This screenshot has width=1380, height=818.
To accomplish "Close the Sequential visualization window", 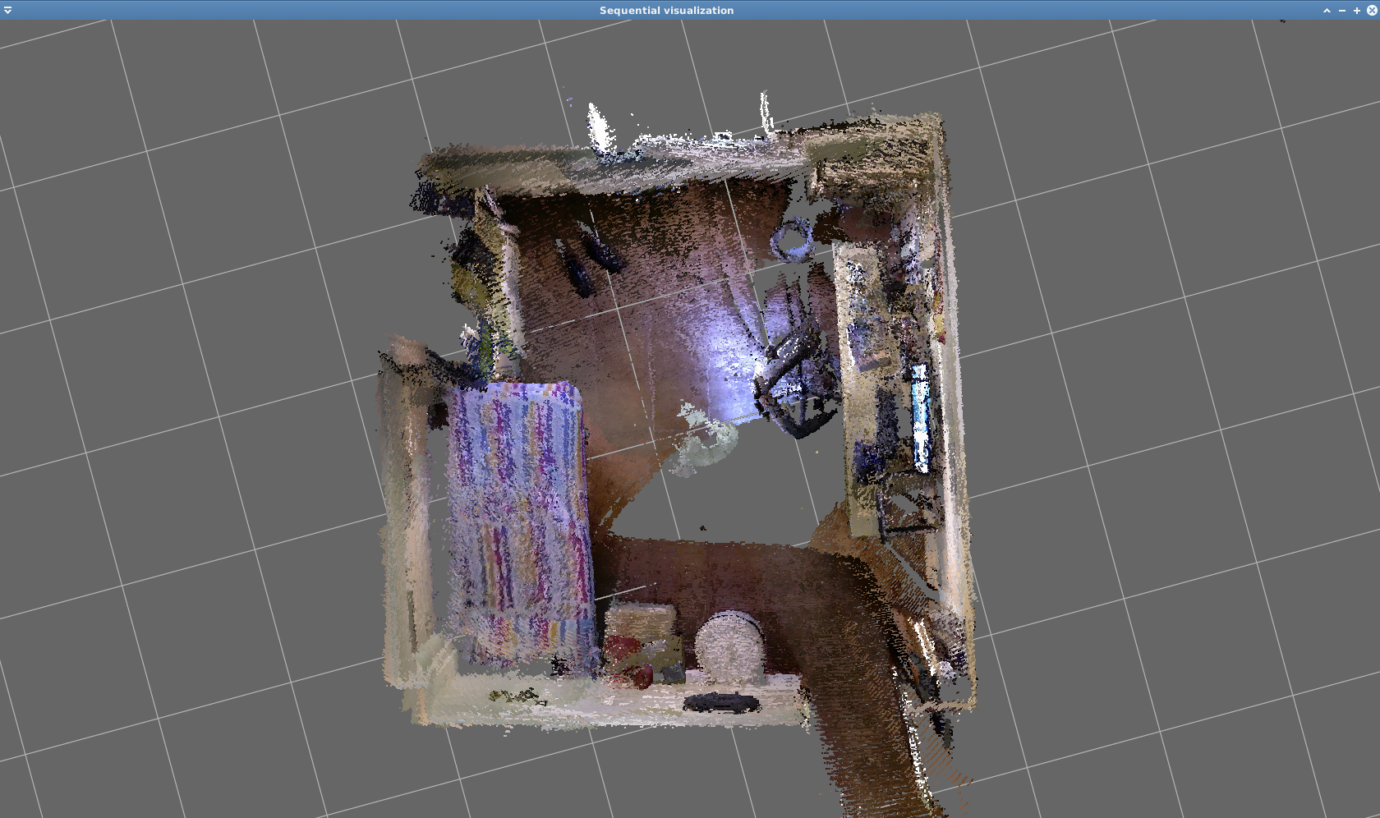I will [x=1372, y=11].
